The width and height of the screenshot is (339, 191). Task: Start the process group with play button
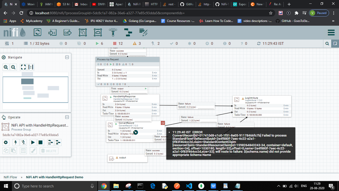point(33,142)
